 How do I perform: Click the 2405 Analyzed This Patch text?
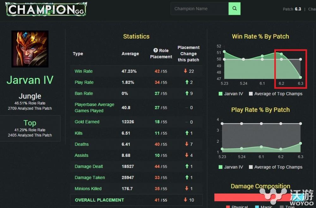tap(30, 135)
